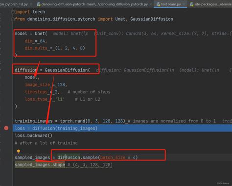Click the '# (4, 3, 128, 128)' comment

point(90,165)
